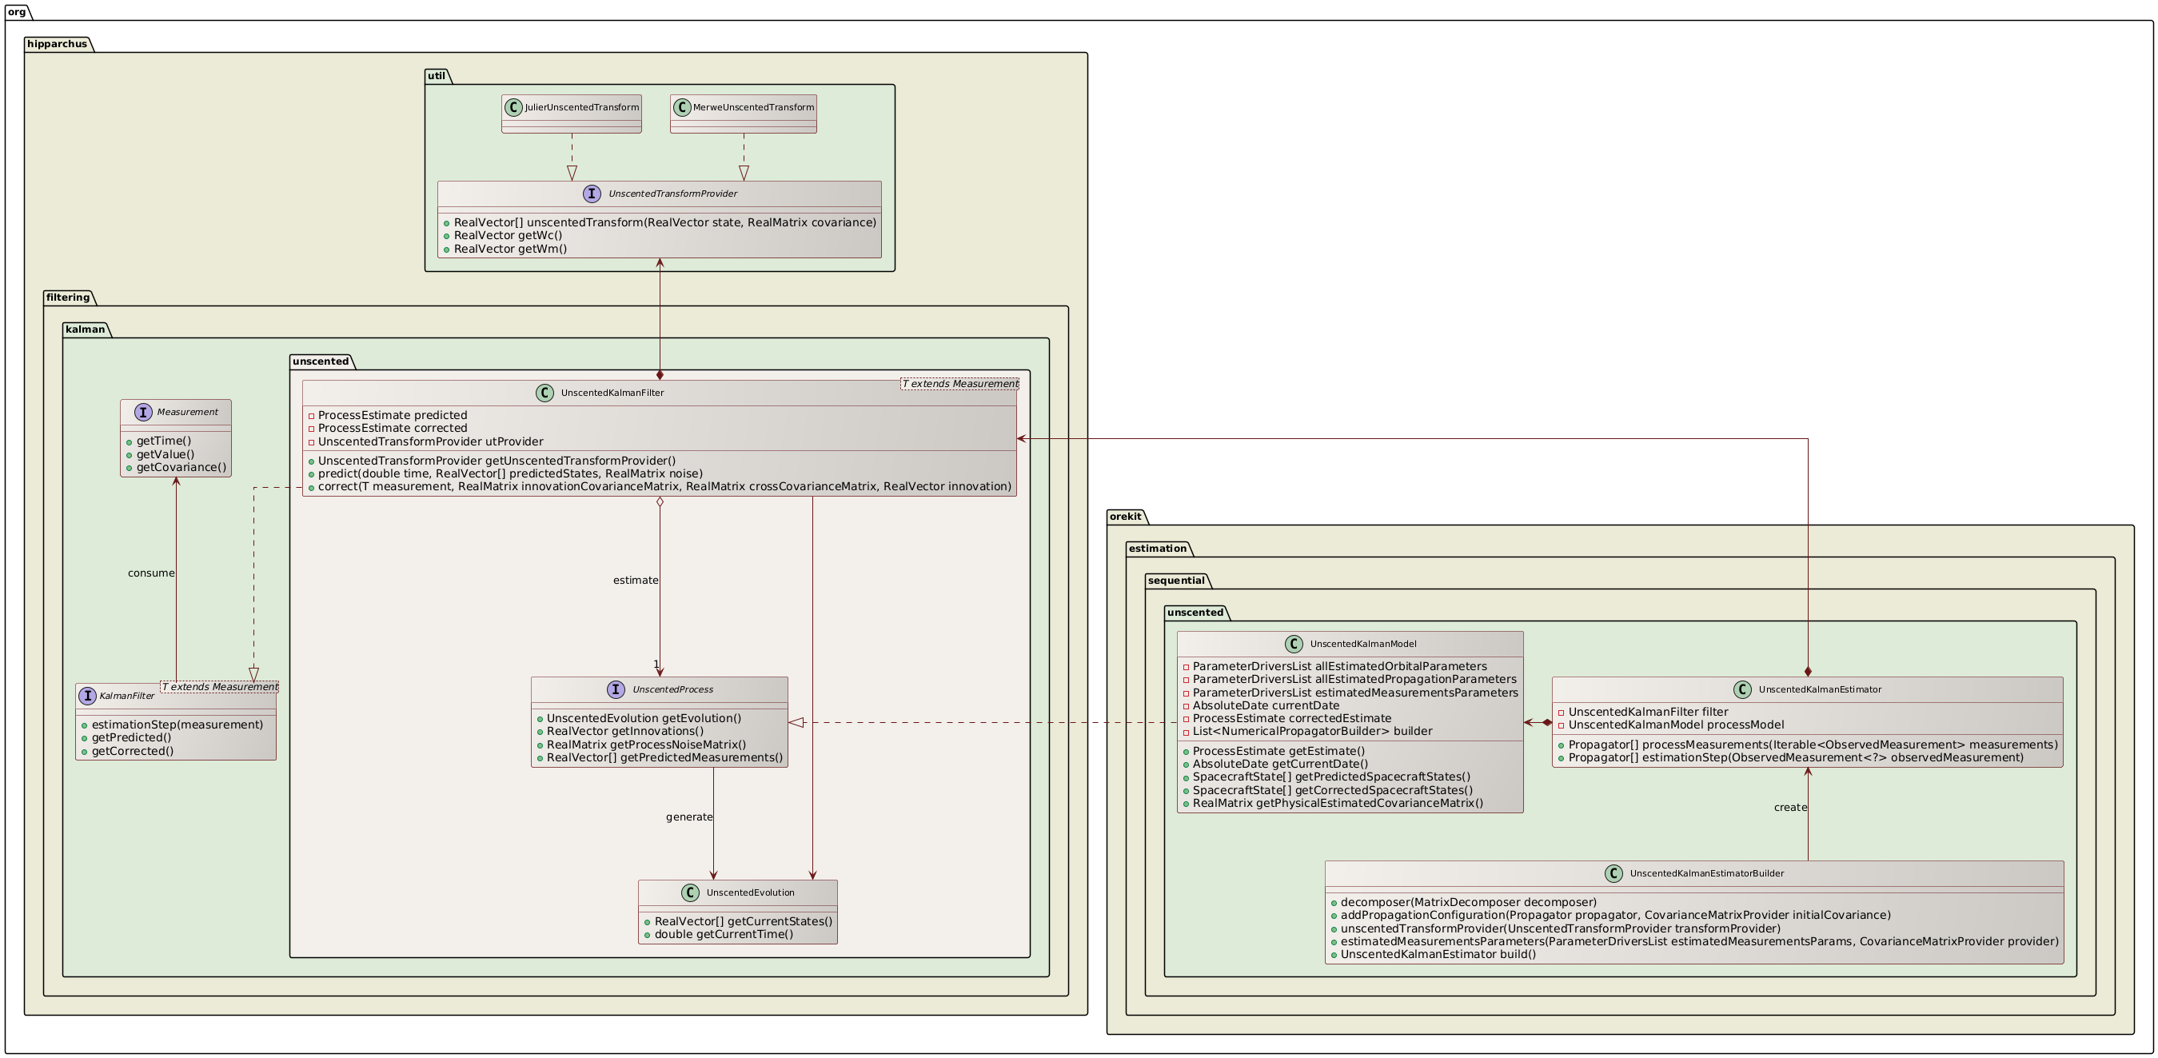The image size is (2158, 1058).
Task: Select the class icon on UnscentedEvolution
Action: [x=689, y=892]
